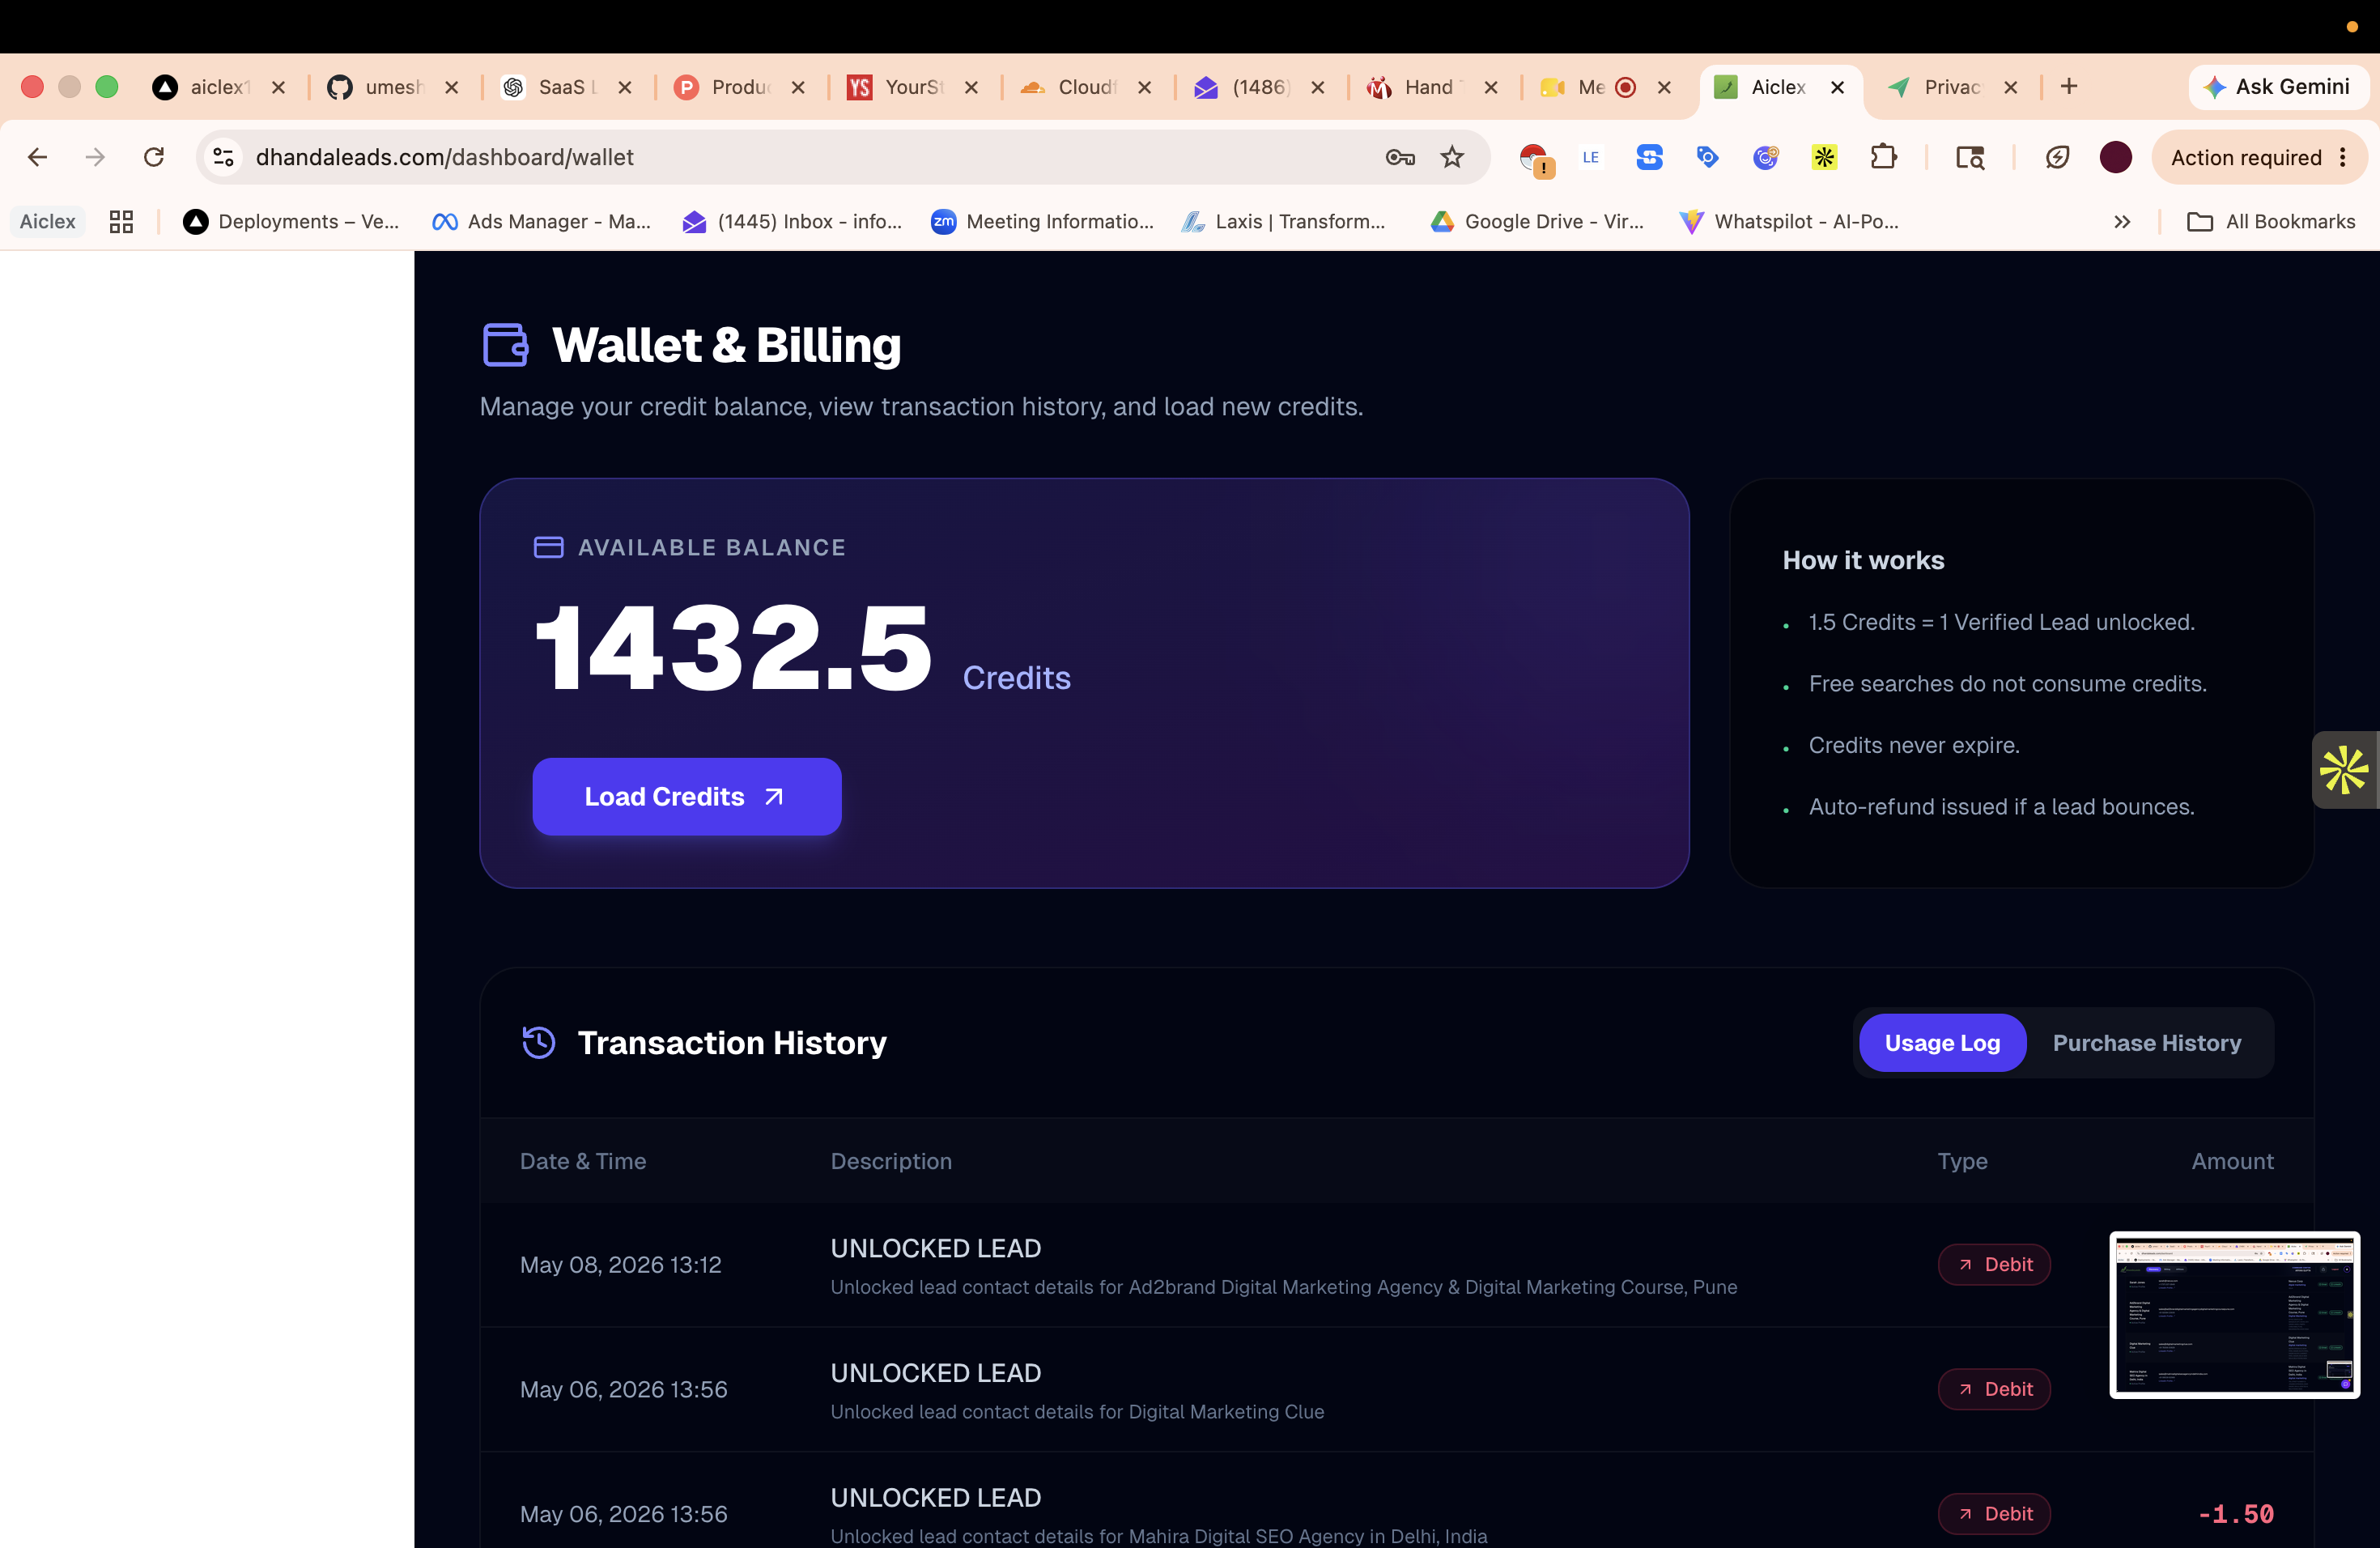Click the -1.50 amount value
The height and width of the screenshot is (1548, 2380).
[2236, 1514]
